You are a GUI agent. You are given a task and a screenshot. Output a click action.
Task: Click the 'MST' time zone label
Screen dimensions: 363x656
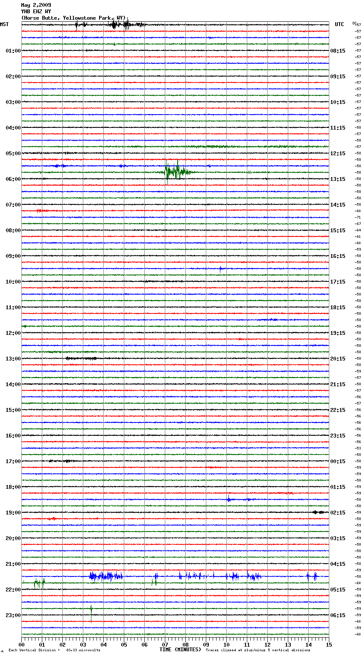coord(4,24)
